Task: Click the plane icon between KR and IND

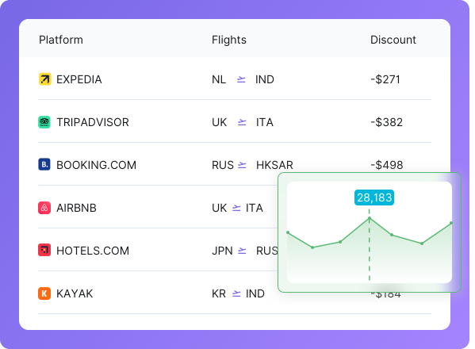Action: click(236, 293)
